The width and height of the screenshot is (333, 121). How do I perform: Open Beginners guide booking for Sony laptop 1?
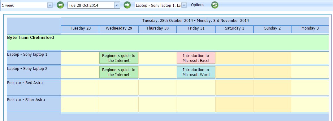119,58
